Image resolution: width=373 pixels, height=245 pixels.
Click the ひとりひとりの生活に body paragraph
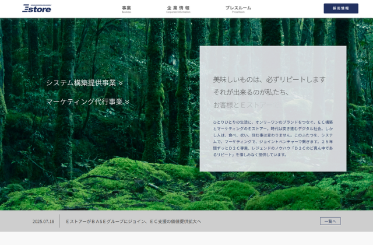(273, 138)
